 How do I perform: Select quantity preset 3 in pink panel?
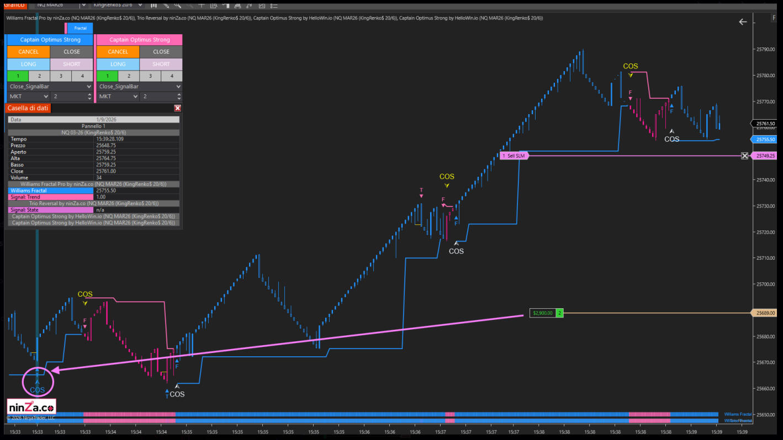150,76
